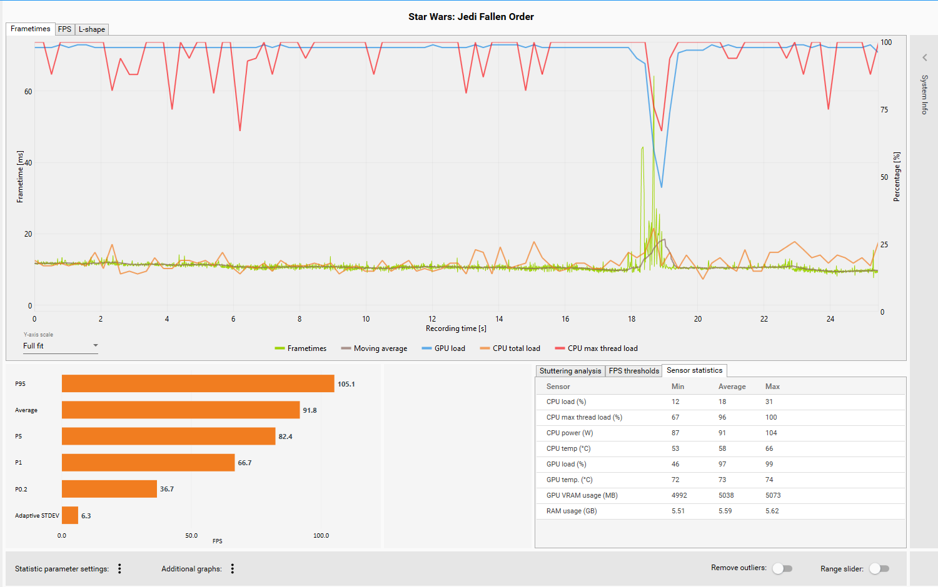Click the P5 bar value 82.4
This screenshot has width=938, height=587.
[285, 437]
